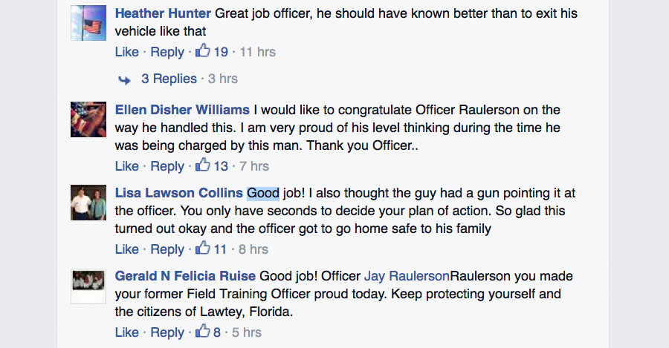Like Gerald N Felicia Ruise's comment

coord(126,332)
